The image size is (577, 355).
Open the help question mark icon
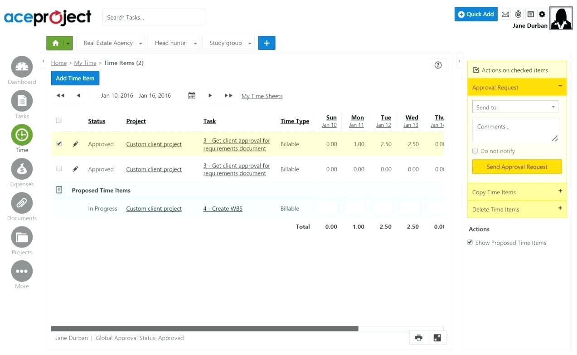click(438, 65)
